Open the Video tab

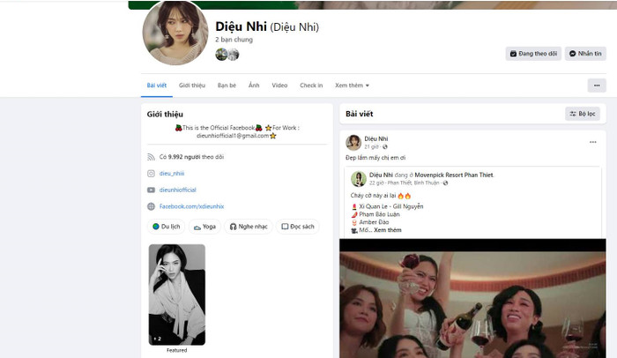[x=279, y=86]
